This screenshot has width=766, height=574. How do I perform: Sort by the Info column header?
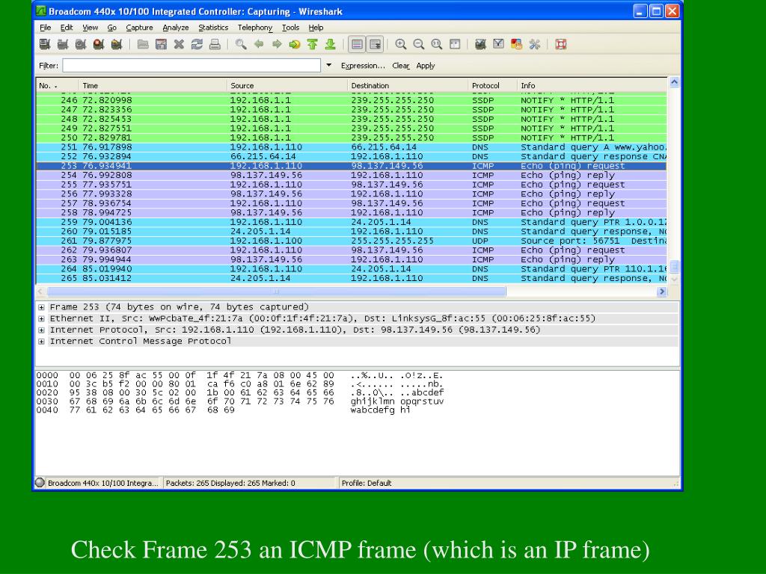pos(592,85)
